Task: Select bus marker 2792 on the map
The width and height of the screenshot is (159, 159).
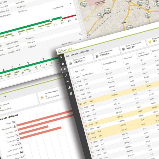Action: 83,4
